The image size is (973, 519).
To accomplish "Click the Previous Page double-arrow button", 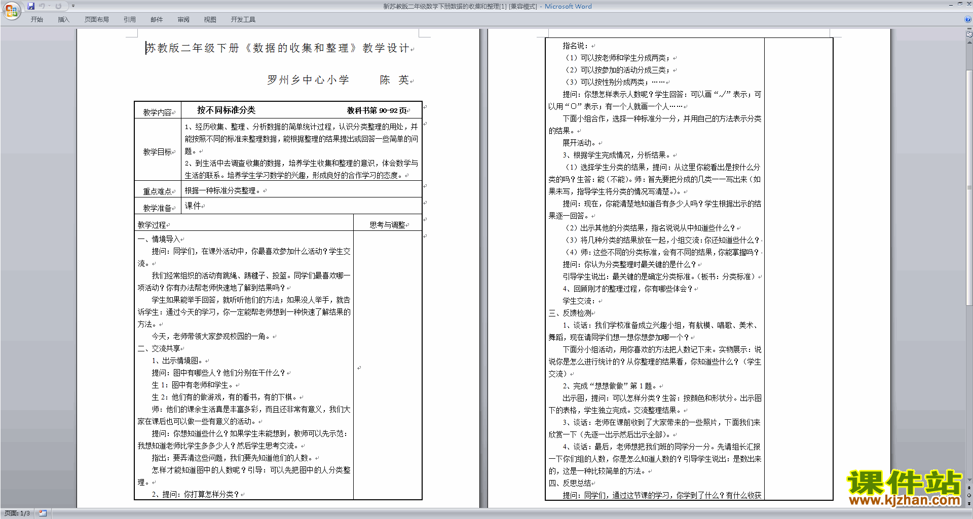I will click(969, 488).
